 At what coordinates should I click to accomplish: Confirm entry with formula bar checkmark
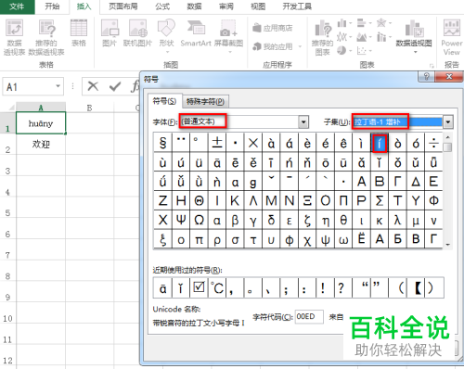(115, 86)
